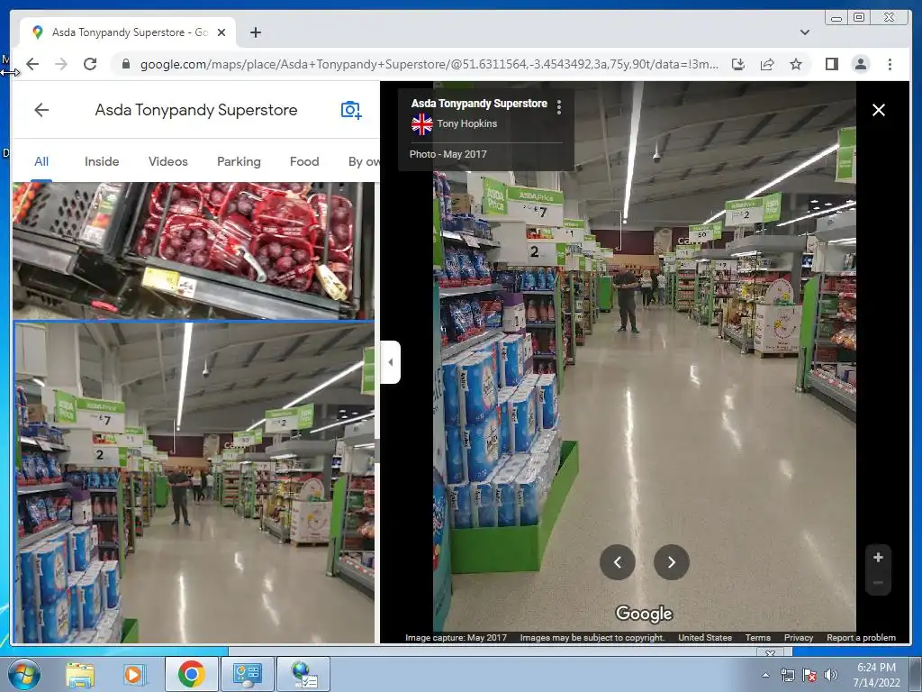
Task: Open the Action Center flag icon
Action: (809, 675)
